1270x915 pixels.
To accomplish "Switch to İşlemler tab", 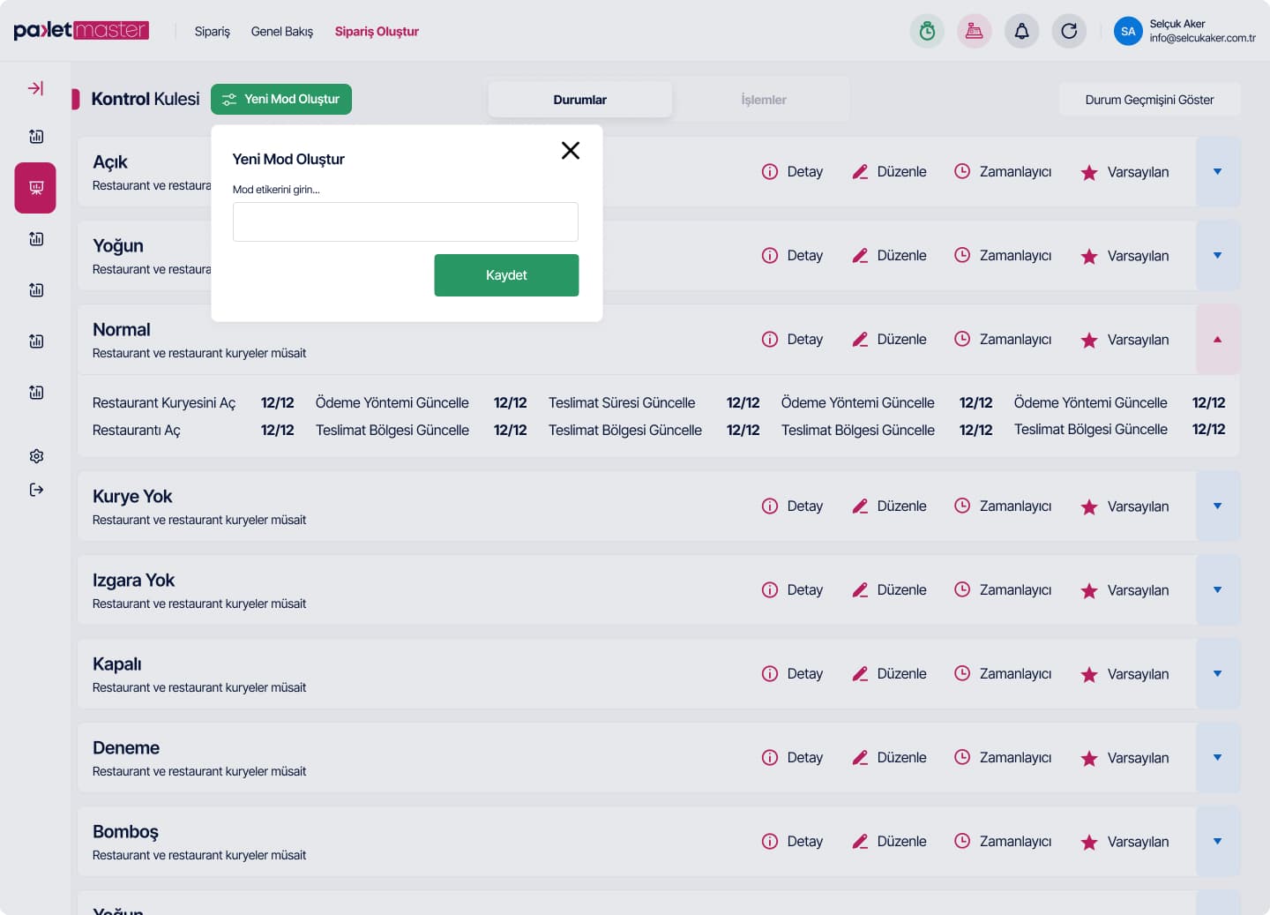I will coord(764,100).
